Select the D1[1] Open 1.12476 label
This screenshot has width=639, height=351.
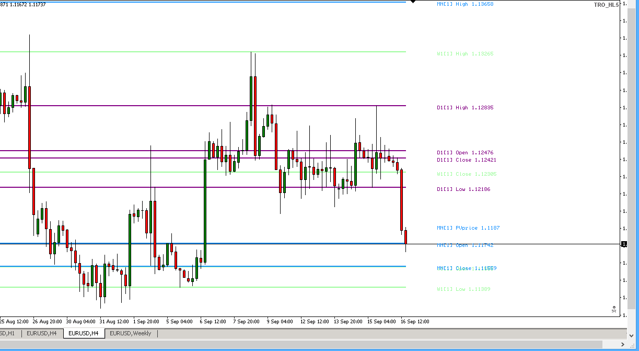465,152
